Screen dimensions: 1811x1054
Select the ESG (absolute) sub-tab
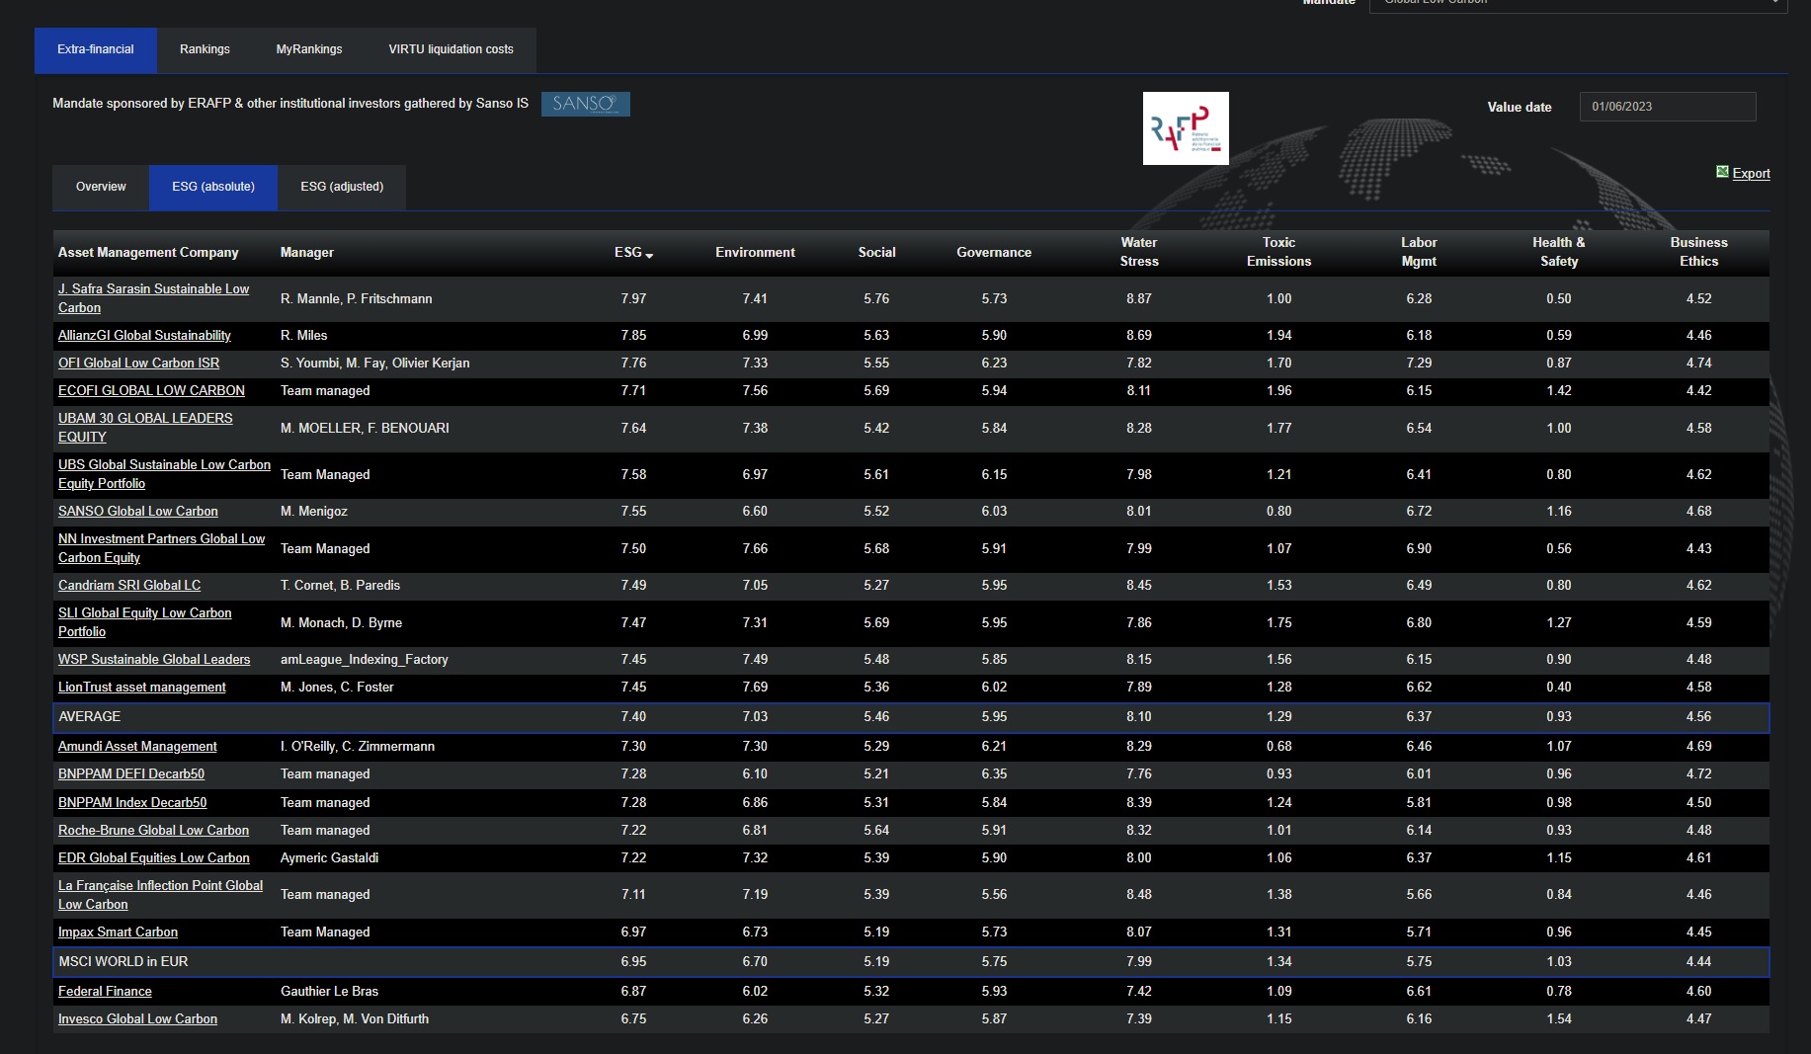[213, 187]
